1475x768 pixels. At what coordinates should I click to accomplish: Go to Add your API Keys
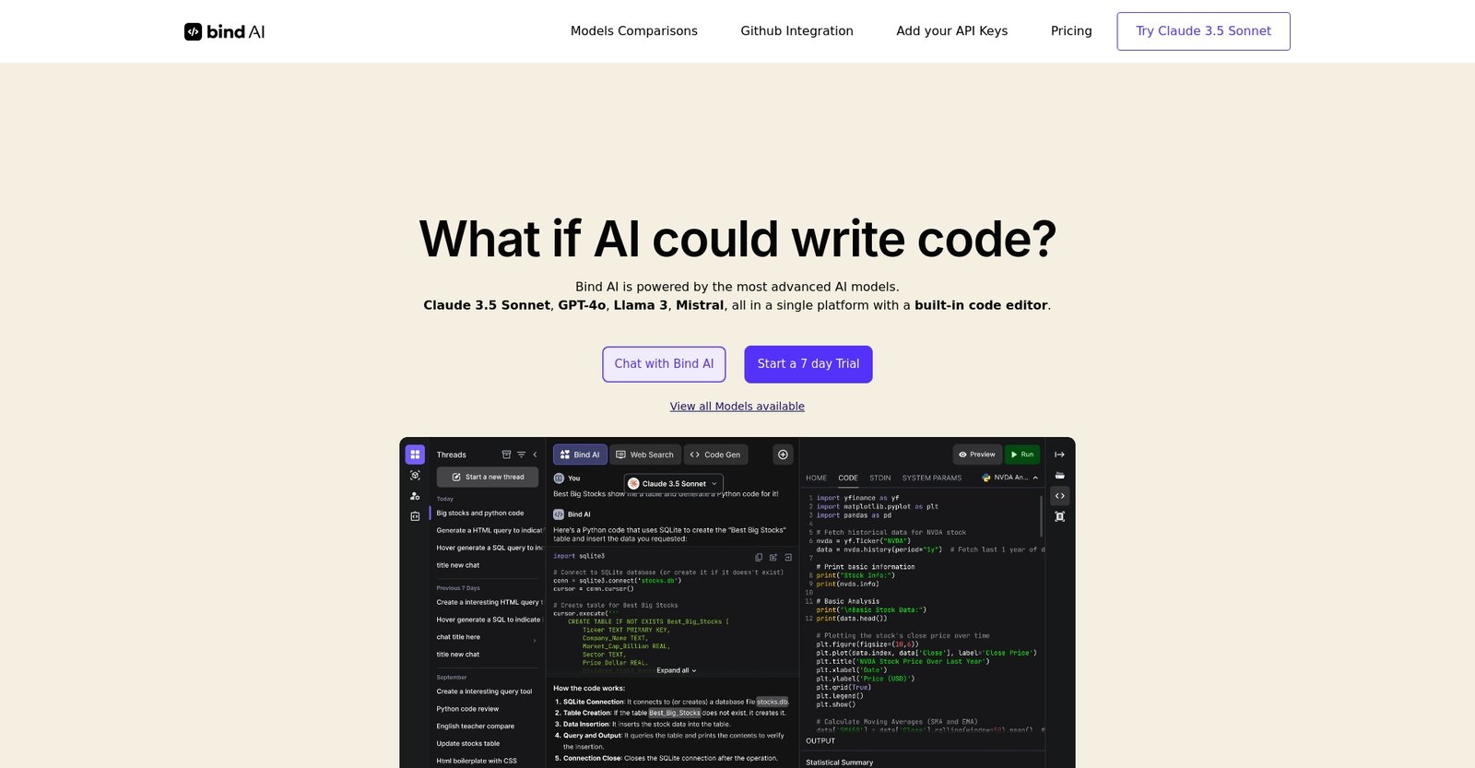click(x=951, y=31)
